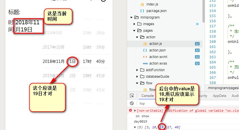The width and height of the screenshot is (239, 130).
Task: Click the file tree vertical scrollbar
Action: 204,11
